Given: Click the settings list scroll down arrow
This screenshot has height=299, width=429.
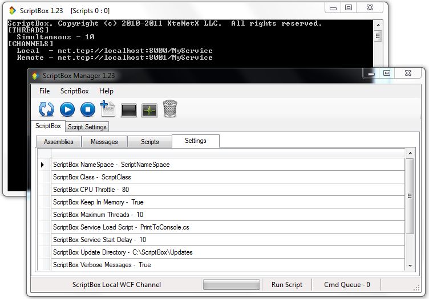Looking at the screenshot, I should click(410, 266).
